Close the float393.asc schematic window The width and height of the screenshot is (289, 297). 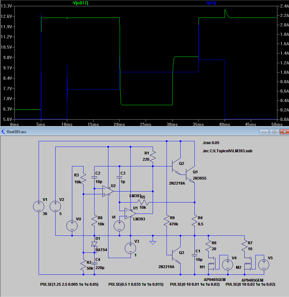pyautogui.click(x=285, y=132)
